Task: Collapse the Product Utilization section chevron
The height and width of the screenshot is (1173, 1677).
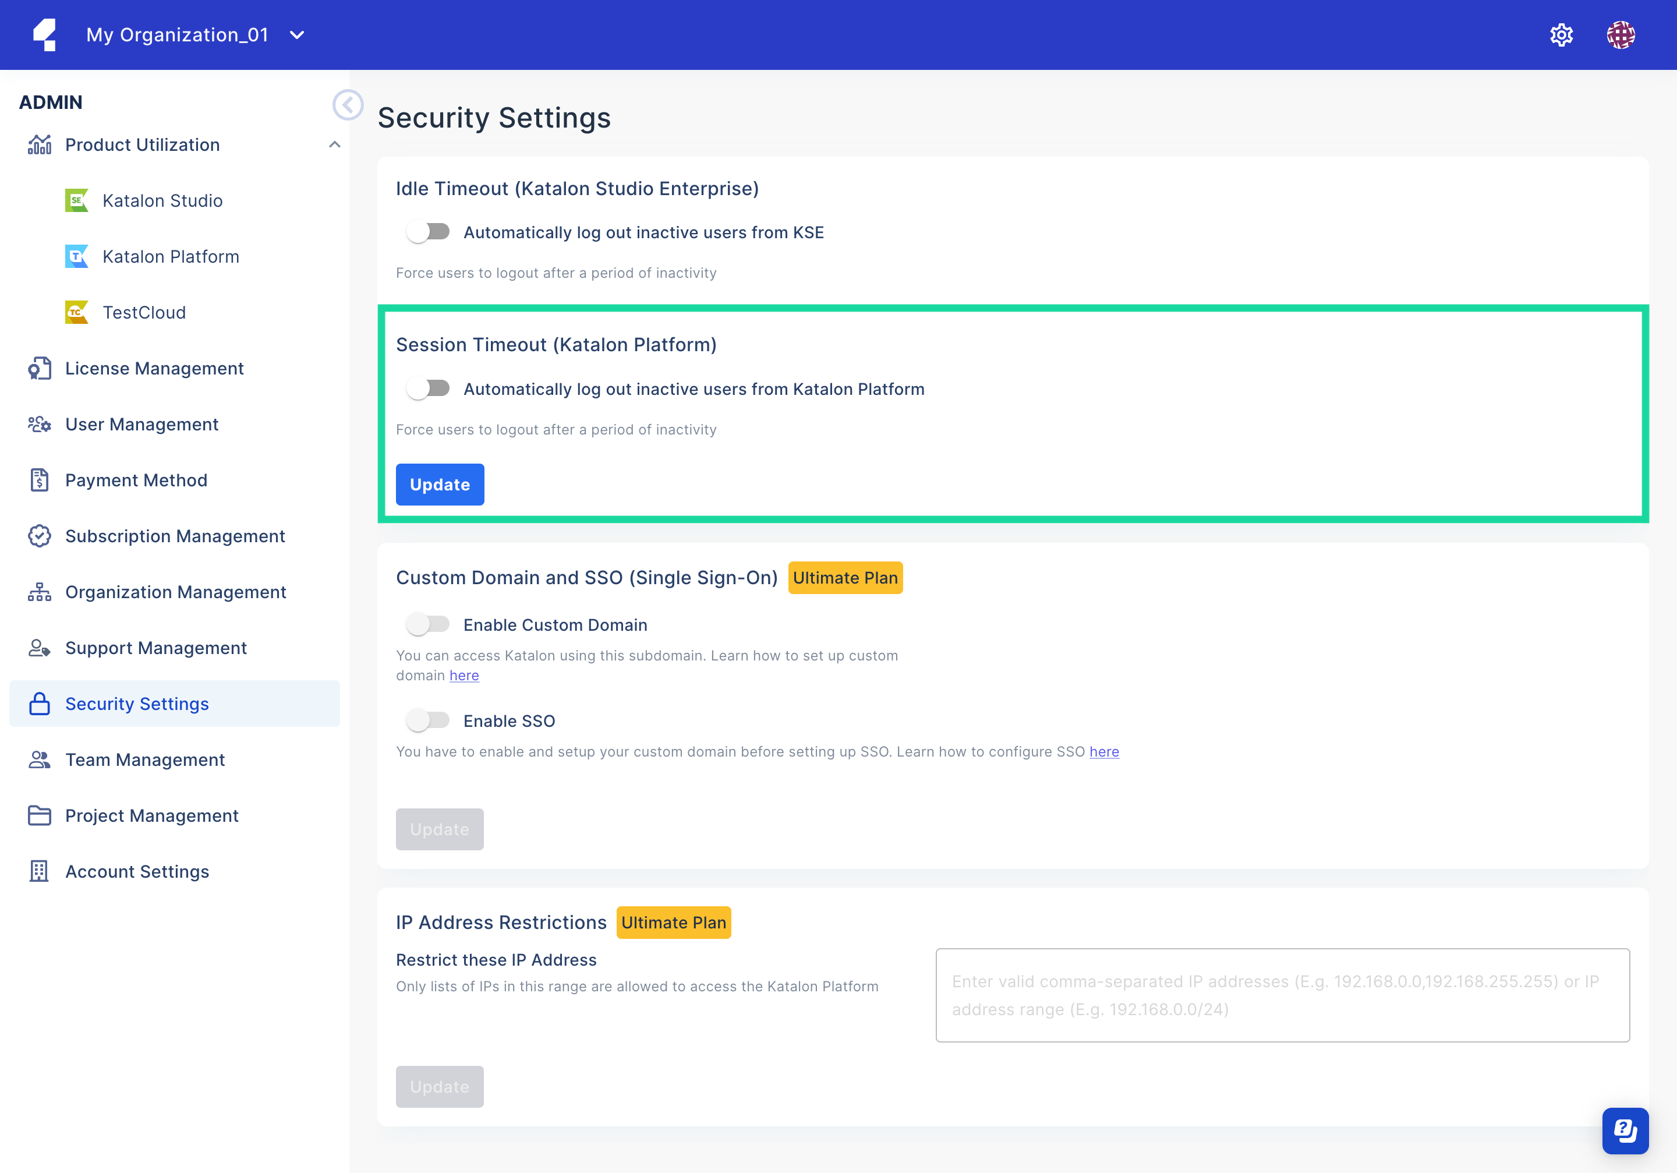Action: pos(334,144)
